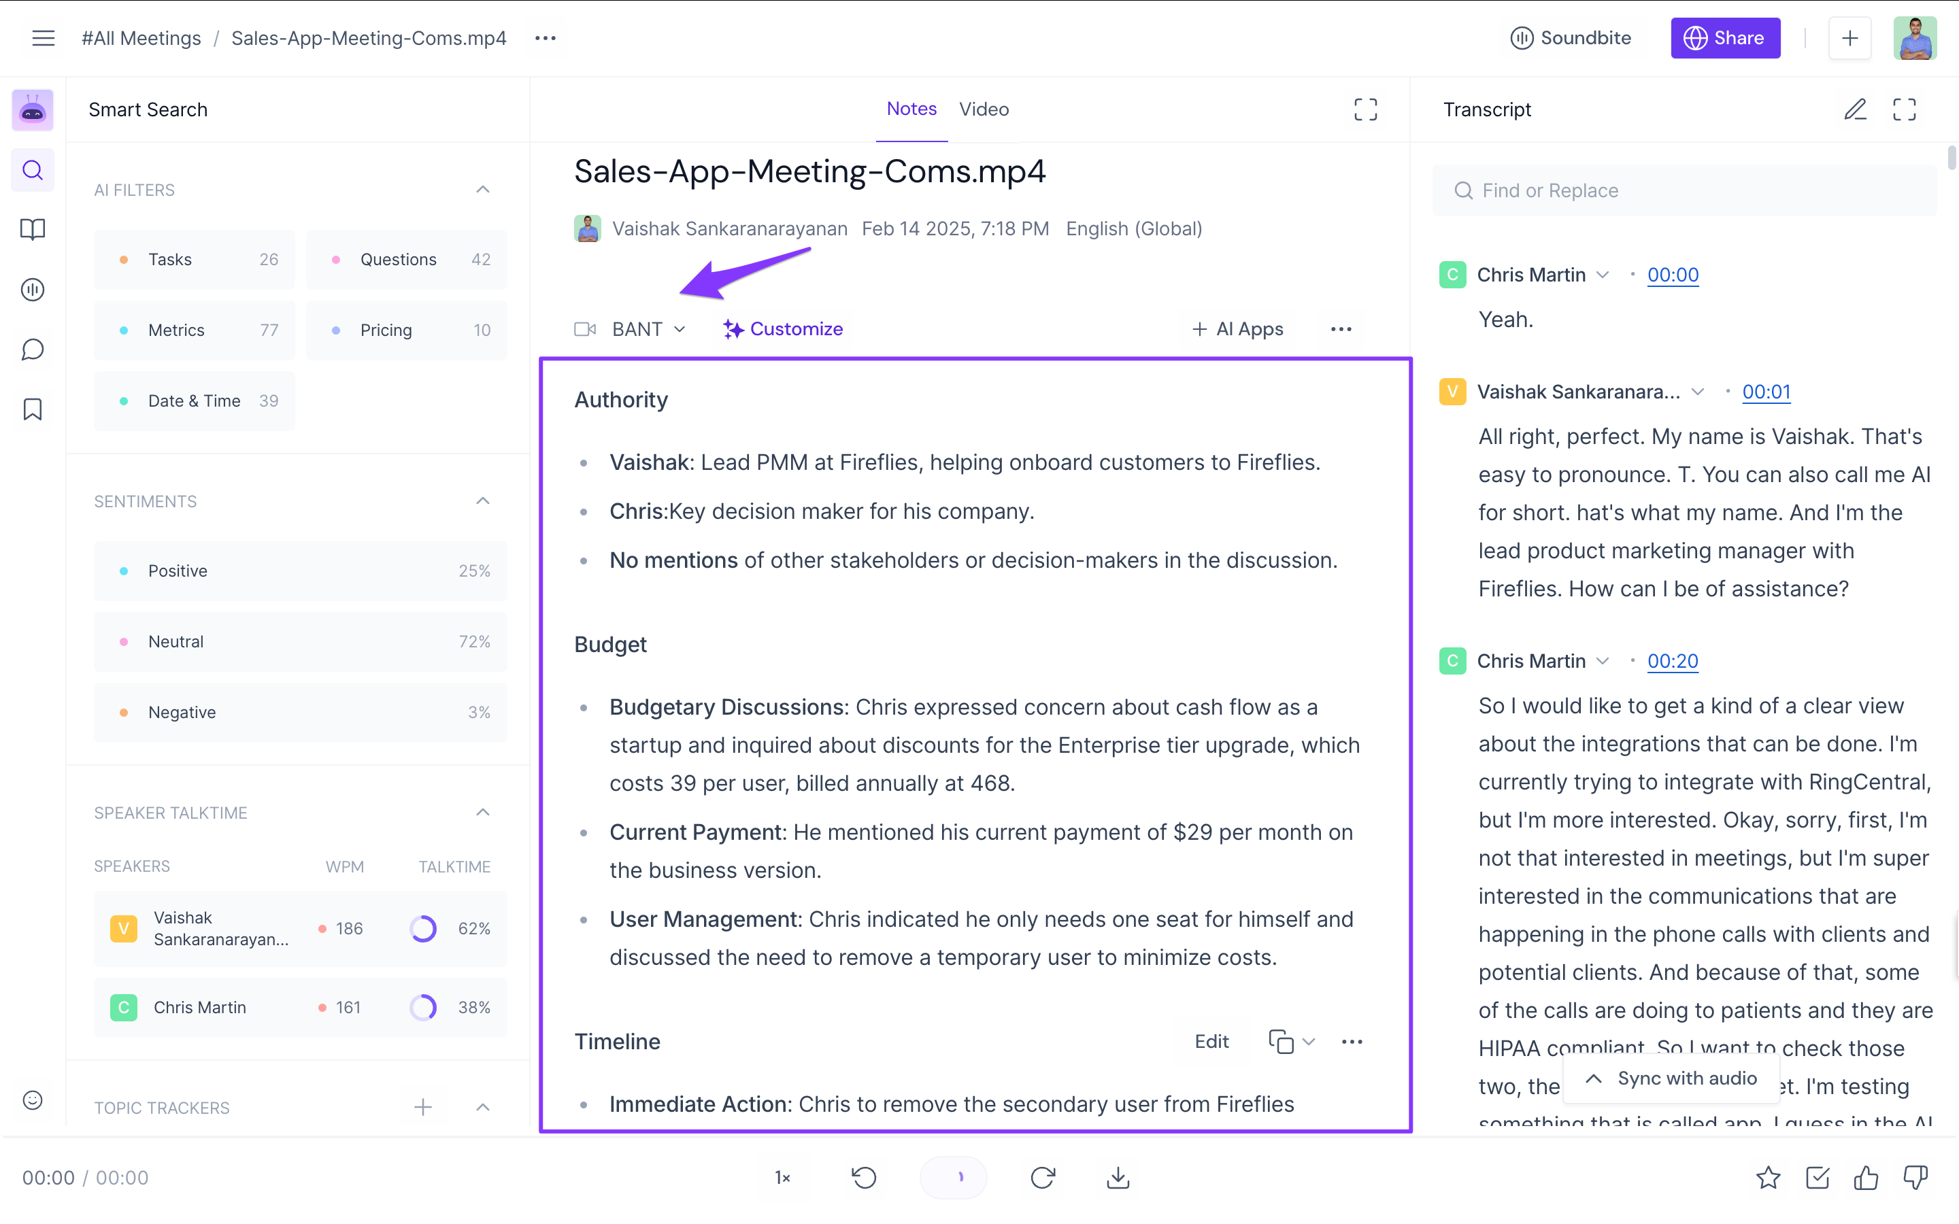Open the notes toolbar more options

pos(1341,330)
